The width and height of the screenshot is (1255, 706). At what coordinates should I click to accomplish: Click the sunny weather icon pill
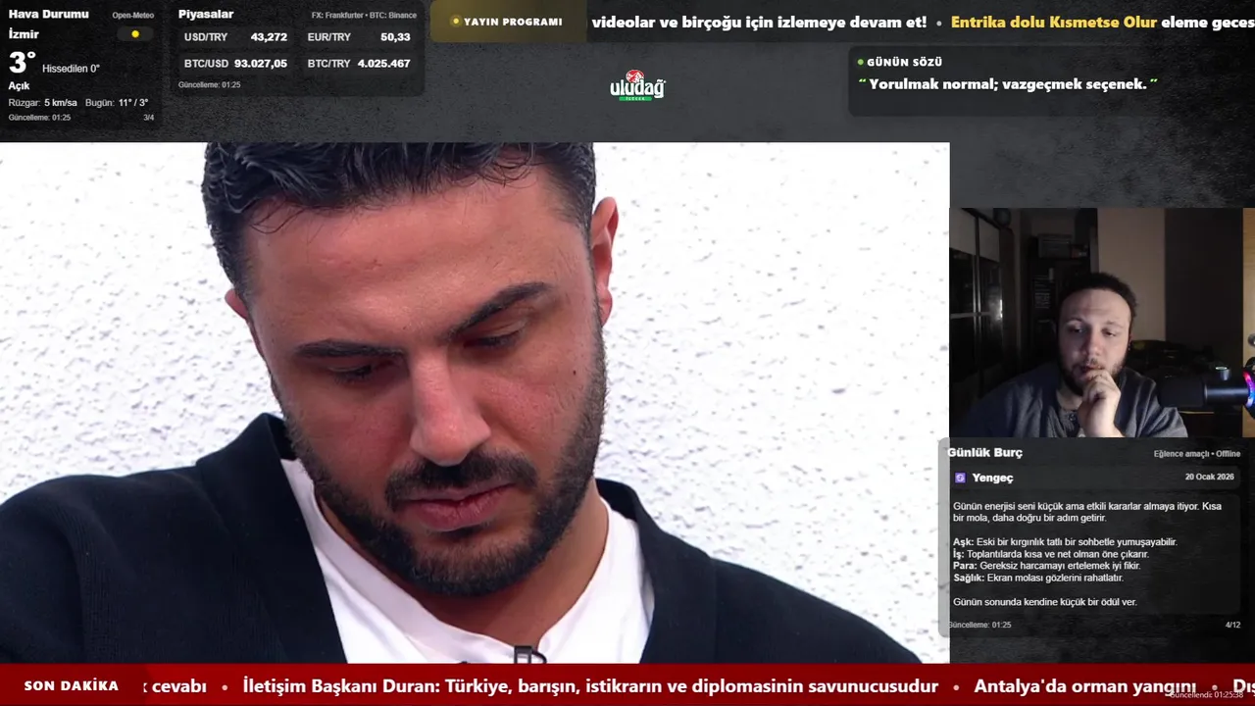[x=135, y=33]
